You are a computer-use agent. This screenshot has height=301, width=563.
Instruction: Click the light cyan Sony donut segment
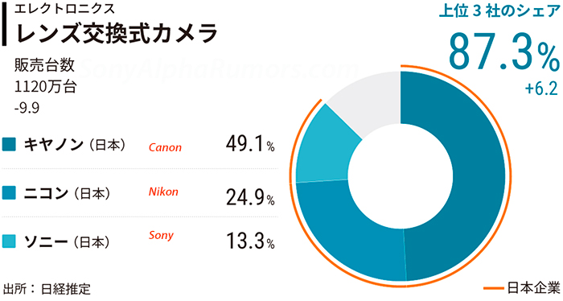[323, 147]
